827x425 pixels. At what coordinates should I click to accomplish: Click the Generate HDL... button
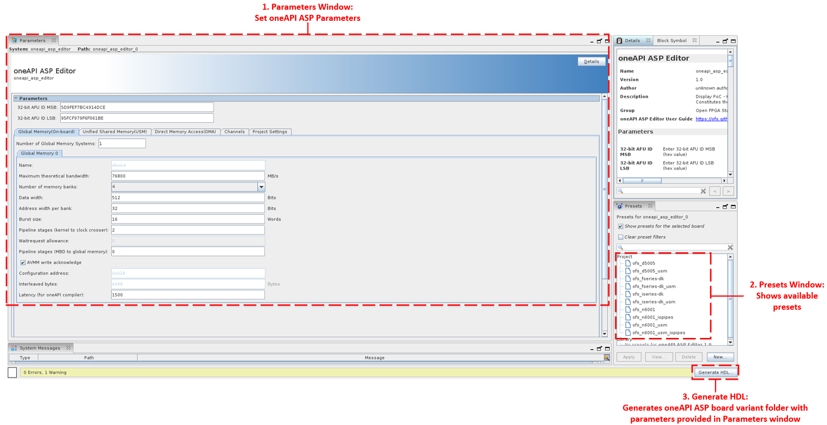click(715, 372)
